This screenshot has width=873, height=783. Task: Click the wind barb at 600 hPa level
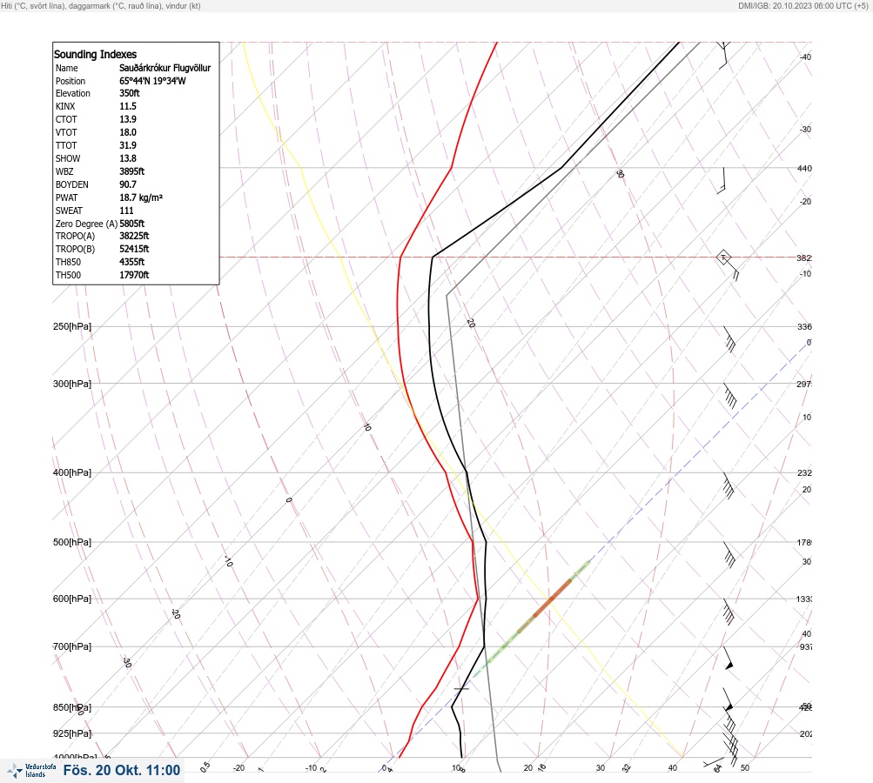click(729, 612)
